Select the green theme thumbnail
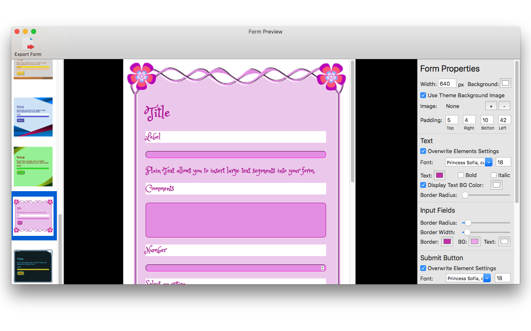 [33, 166]
